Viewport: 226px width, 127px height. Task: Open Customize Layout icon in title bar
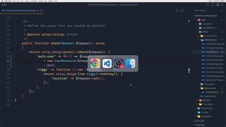point(222,5)
